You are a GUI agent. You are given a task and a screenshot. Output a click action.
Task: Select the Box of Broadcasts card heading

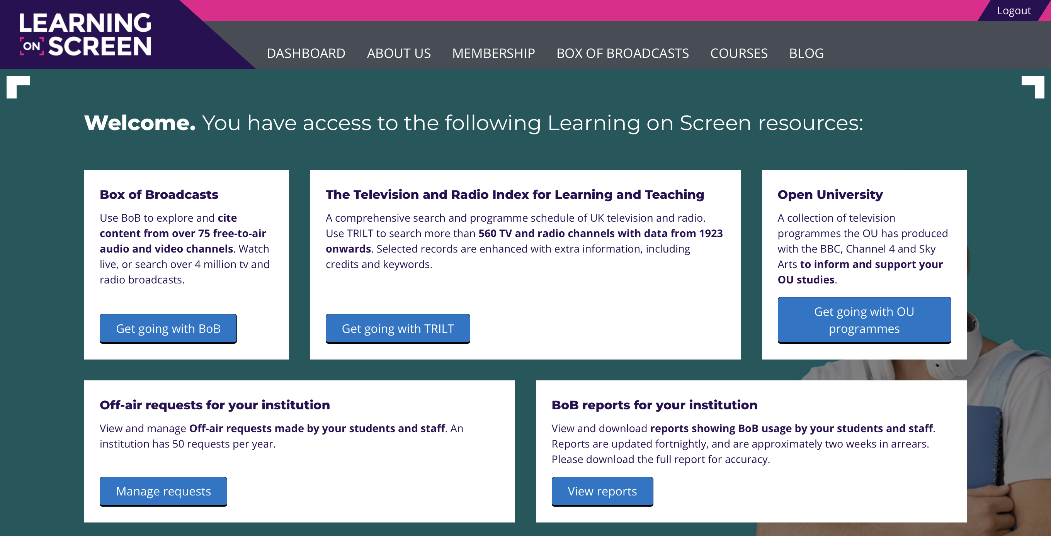pyautogui.click(x=159, y=194)
